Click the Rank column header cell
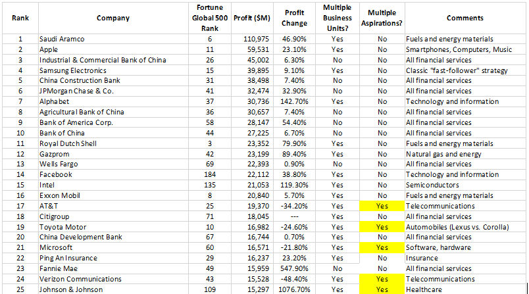The width and height of the screenshot is (529, 294). pos(20,18)
